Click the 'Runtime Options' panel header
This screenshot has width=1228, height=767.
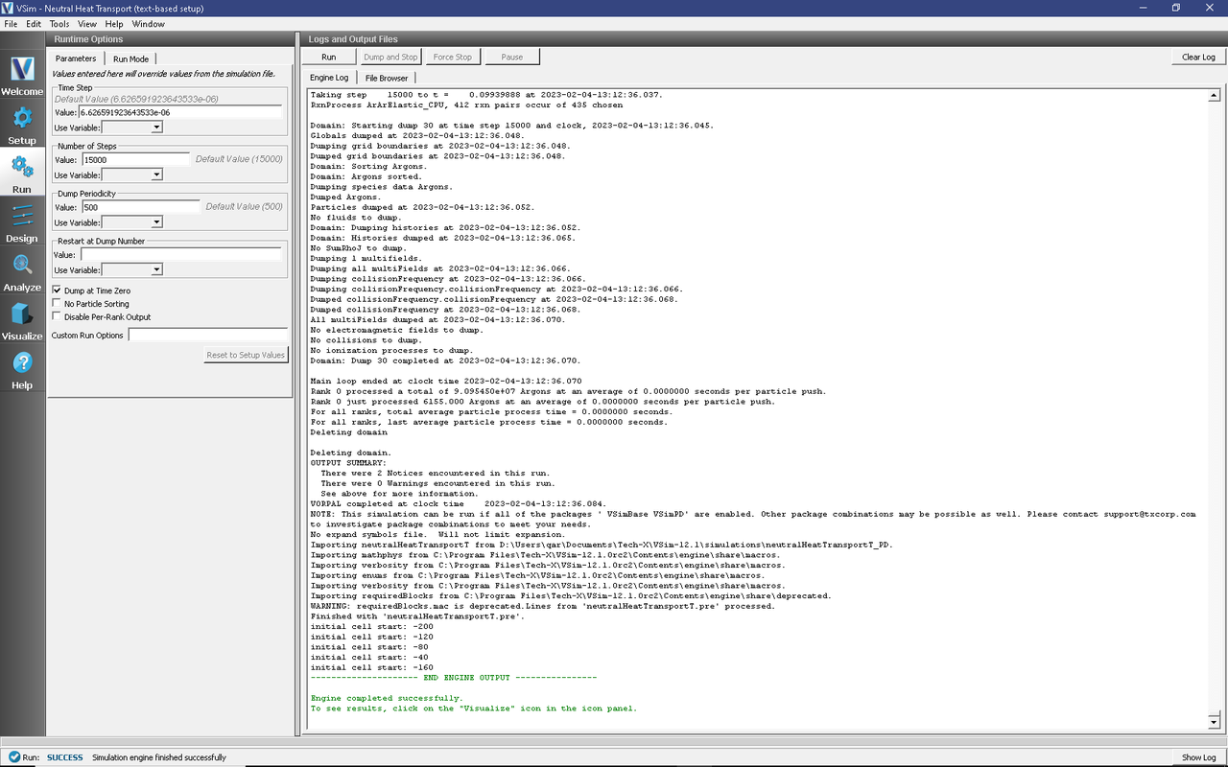click(88, 39)
